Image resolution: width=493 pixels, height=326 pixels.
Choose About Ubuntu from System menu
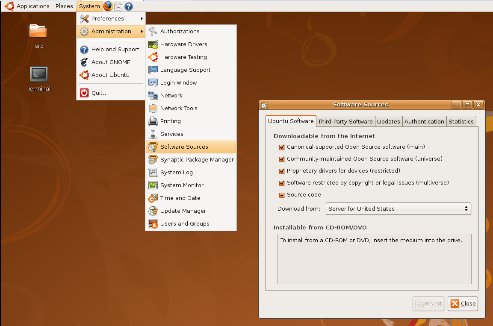(111, 75)
